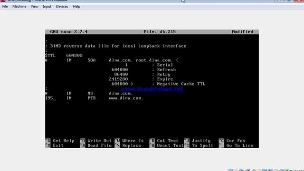Image resolution: width=304 pixels, height=171 pixels.
Task: Click the 'GNU nano 2.7.4' title text
Action: [x=69, y=32]
